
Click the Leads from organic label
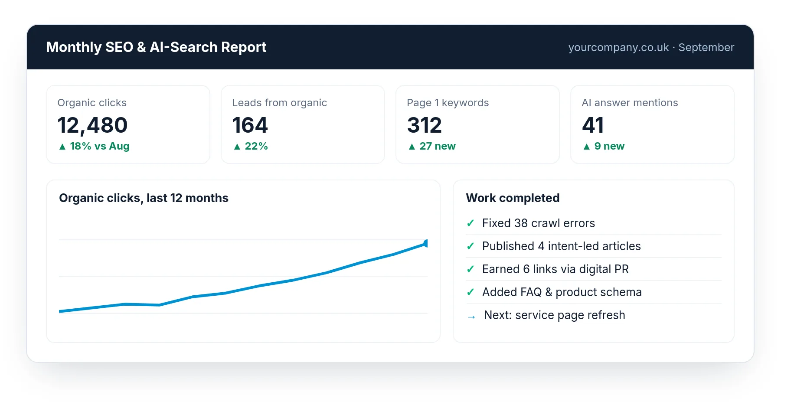pos(279,103)
